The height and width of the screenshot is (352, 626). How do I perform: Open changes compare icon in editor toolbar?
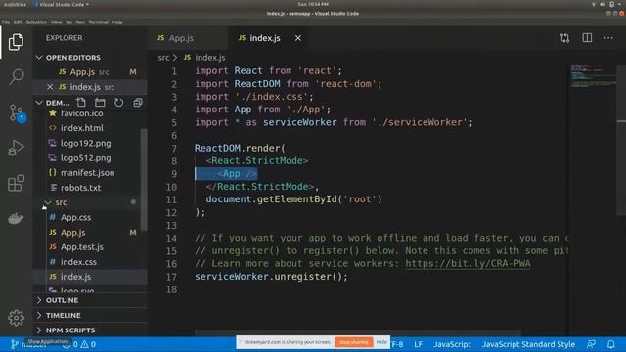coord(564,38)
